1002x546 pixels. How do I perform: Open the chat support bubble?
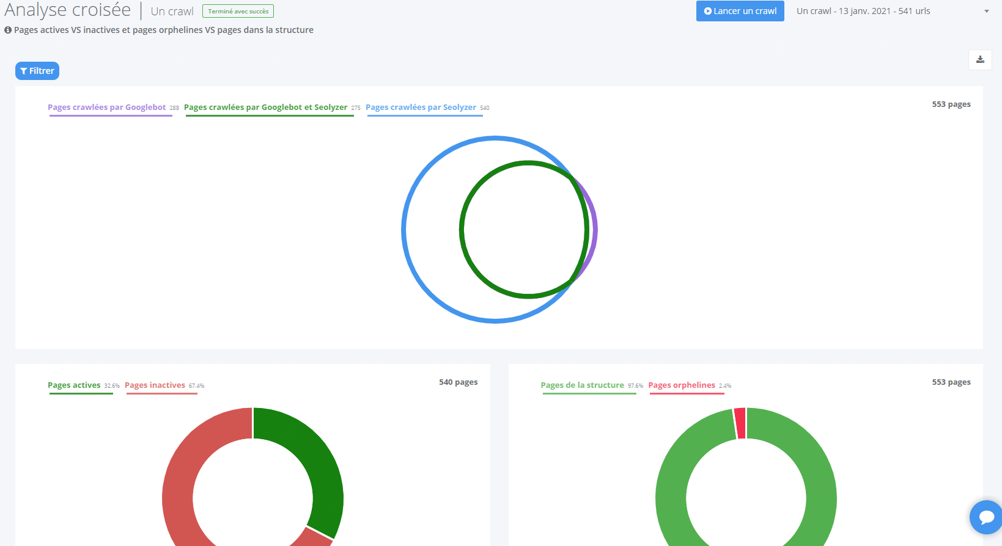pos(985,517)
